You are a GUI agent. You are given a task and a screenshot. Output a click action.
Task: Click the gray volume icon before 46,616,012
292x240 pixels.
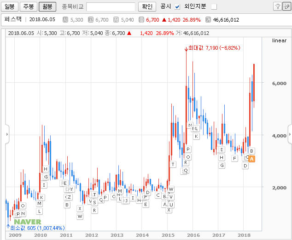[x=208, y=20]
